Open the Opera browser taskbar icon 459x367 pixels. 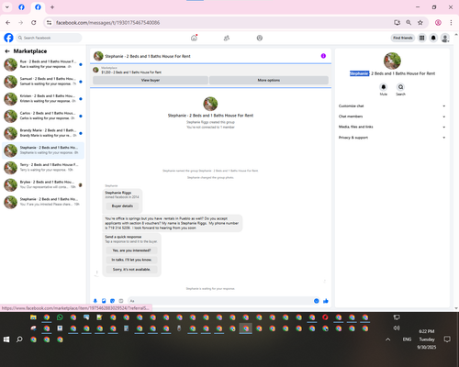point(325,317)
